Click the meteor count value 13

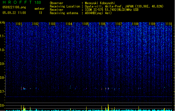(x=40, y=13)
